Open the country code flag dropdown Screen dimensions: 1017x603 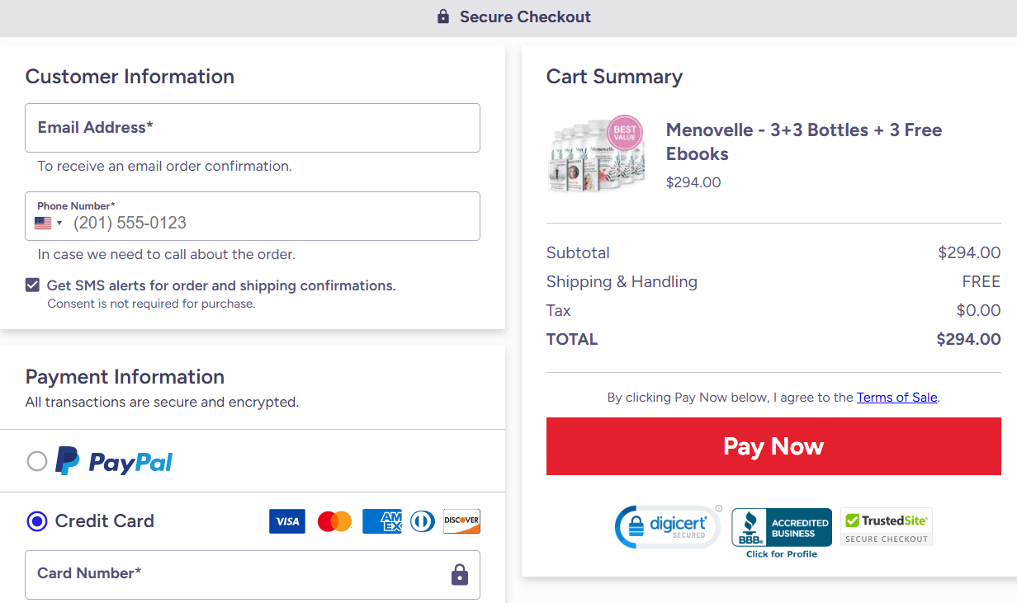pos(49,221)
